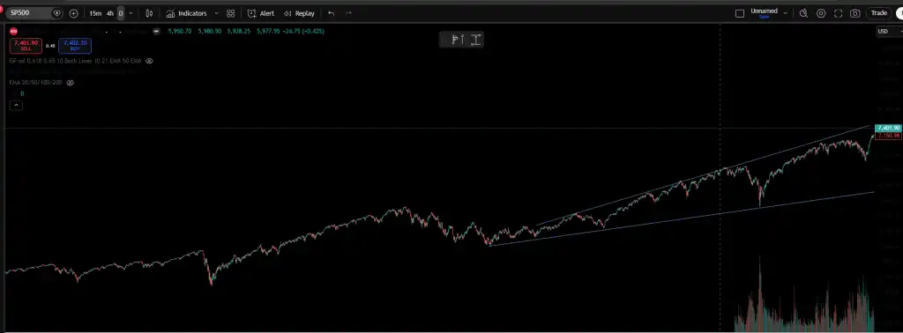Select the middle pin tool in floating toolbar

[463, 40]
